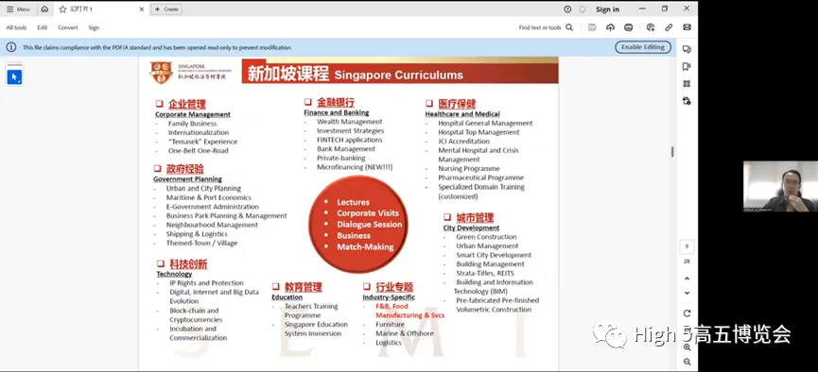Go to next page down chevron
This screenshot has width=818, height=372.
pos(687,293)
